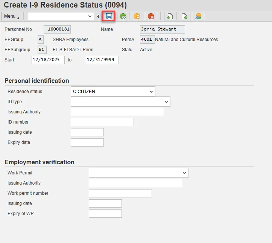Screen dimensions: 272x243
Task: Click the yellow Exit icon
Action: pos(137,16)
